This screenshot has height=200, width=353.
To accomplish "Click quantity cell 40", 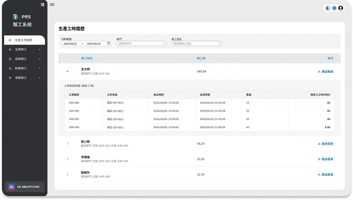I will tap(248, 127).
